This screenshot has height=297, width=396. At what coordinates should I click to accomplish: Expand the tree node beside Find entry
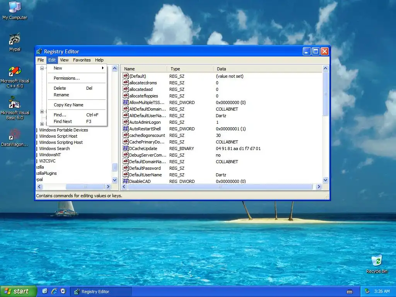coord(42,112)
